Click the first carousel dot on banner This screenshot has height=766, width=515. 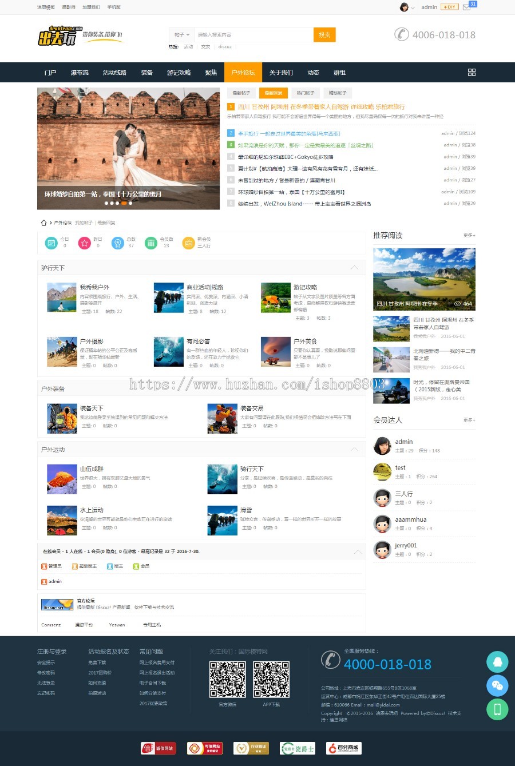click(x=106, y=203)
